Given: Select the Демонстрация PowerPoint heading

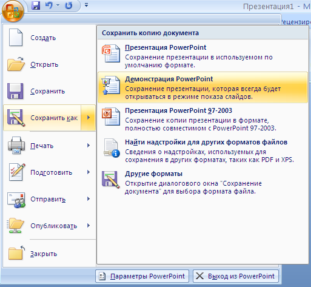Looking at the screenshot, I should coord(169,79).
